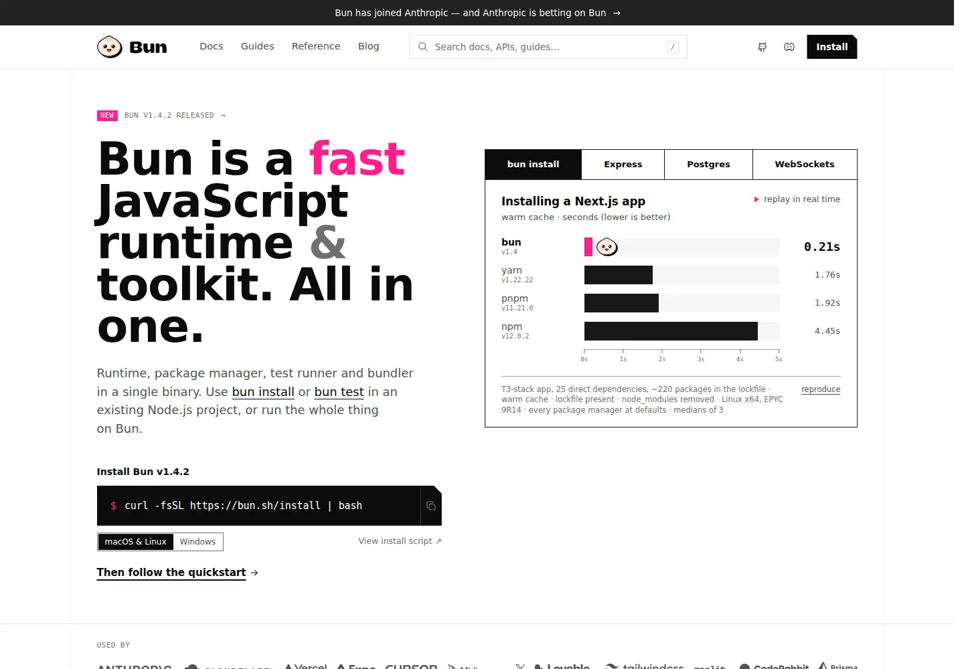The image size is (964, 669).
Task: Click the 1.92s pnpm result
Action: (x=827, y=303)
